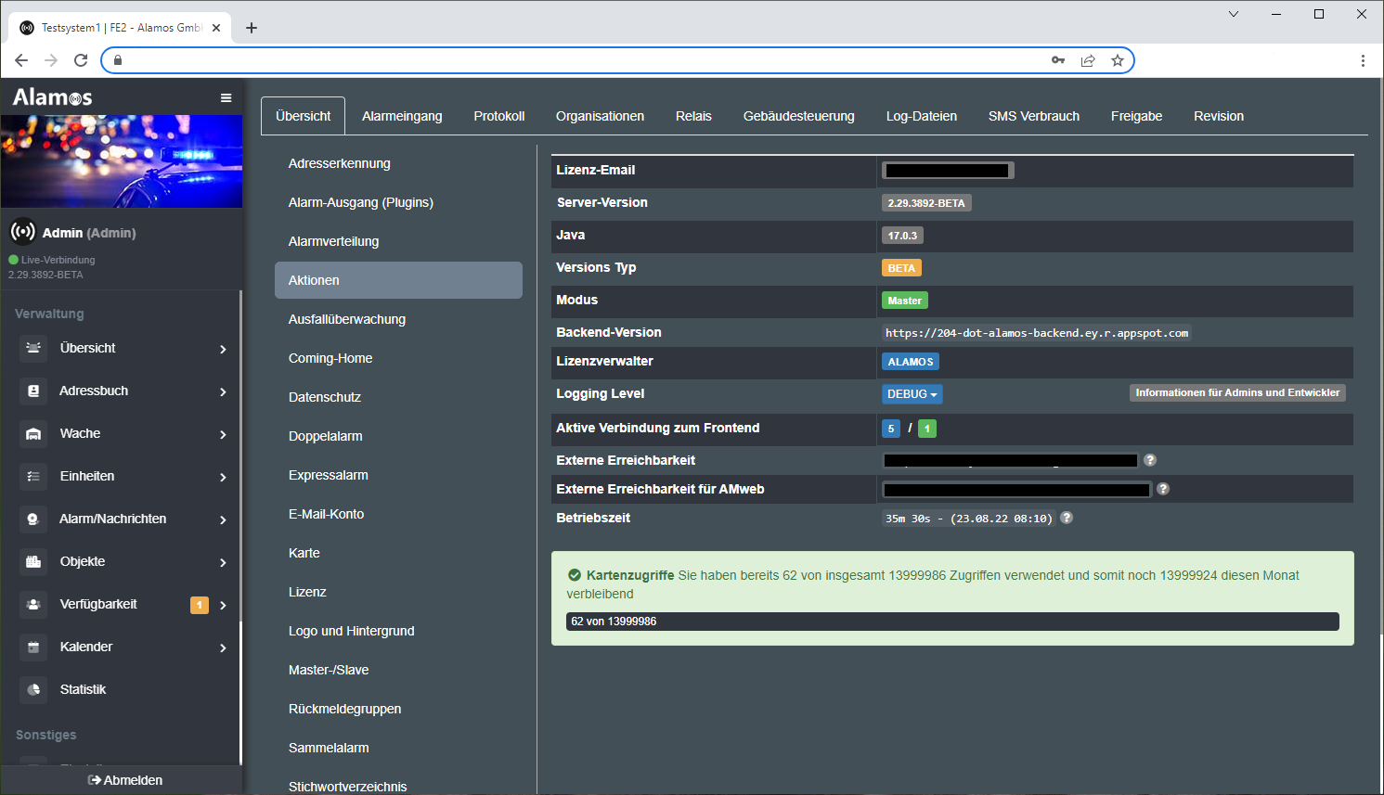Click the hamburger menu icon beside Alamos logo
1384x795 pixels.
point(226,97)
